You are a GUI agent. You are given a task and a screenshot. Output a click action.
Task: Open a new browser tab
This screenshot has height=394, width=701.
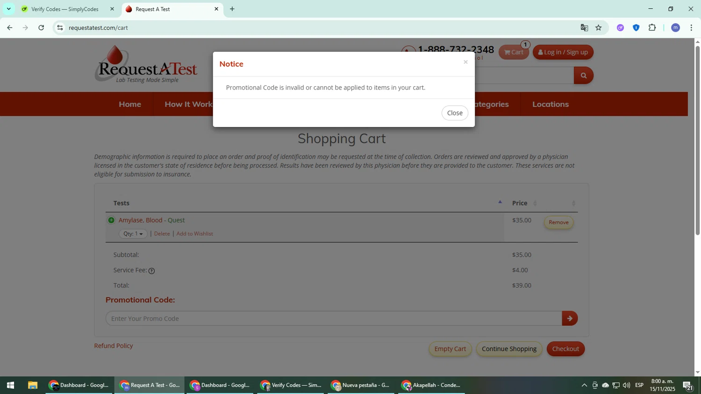pyautogui.click(x=232, y=9)
